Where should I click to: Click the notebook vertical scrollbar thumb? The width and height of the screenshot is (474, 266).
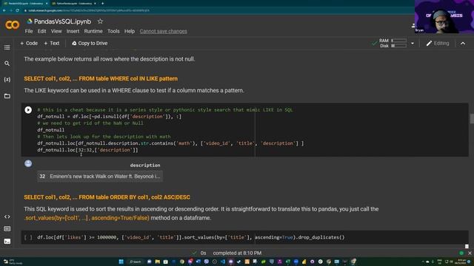(x=472, y=118)
